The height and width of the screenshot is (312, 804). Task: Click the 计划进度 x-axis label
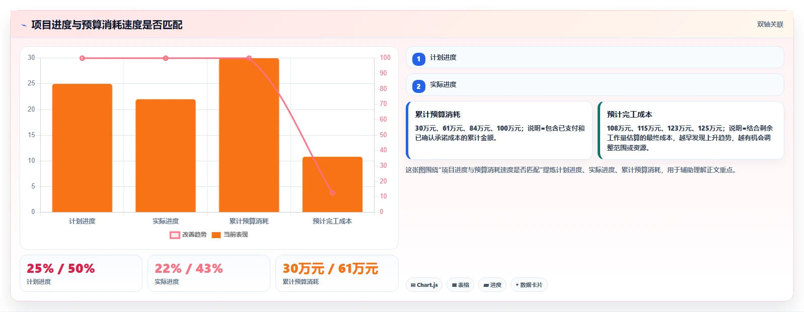tap(82, 221)
